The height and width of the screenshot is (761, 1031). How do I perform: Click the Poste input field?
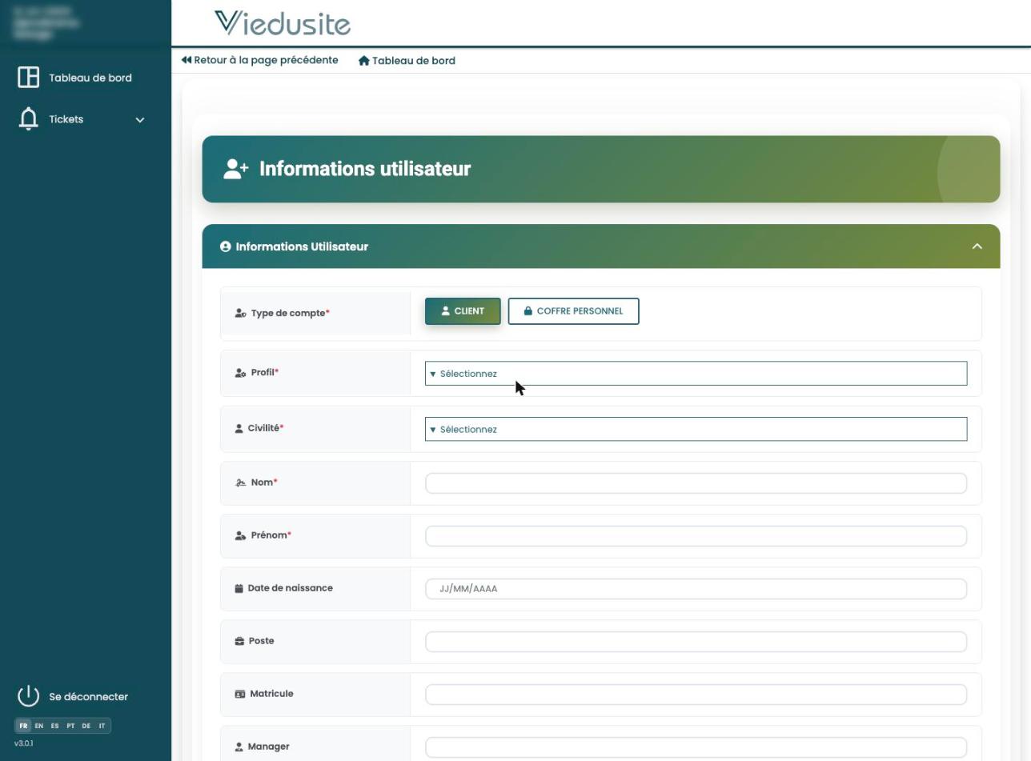pyautogui.click(x=696, y=642)
